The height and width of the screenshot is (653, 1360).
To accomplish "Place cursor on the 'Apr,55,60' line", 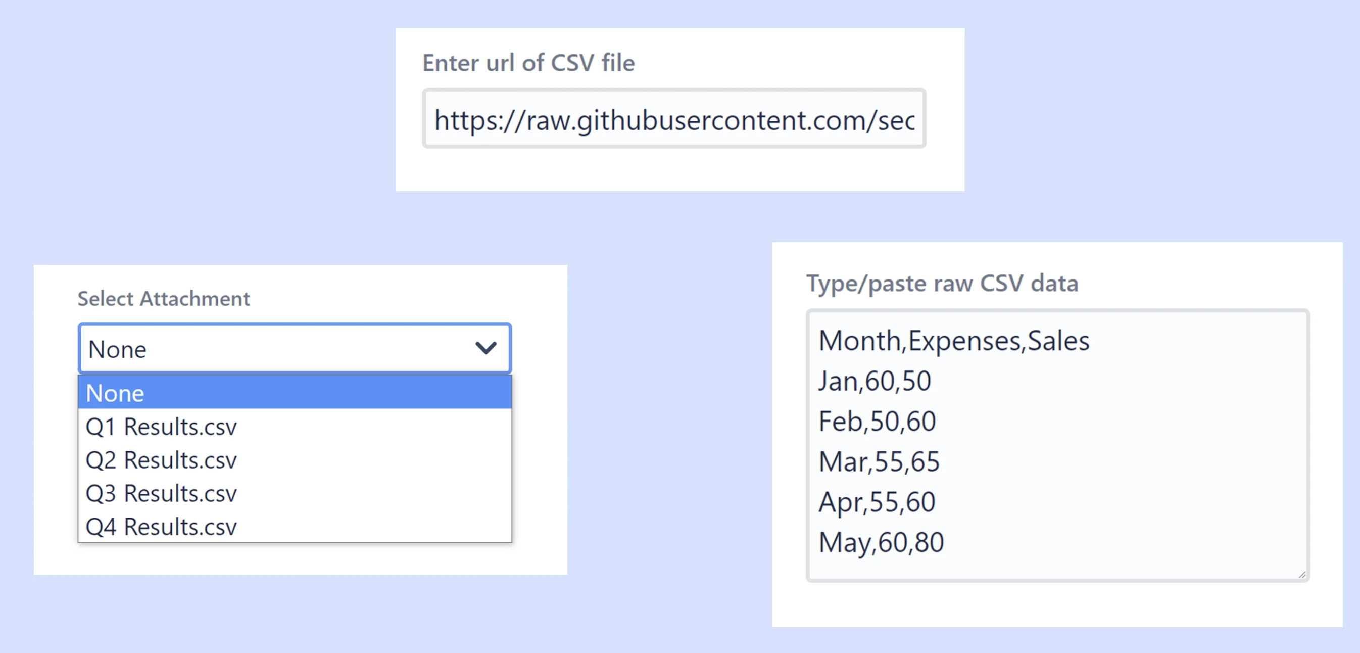I will click(877, 502).
